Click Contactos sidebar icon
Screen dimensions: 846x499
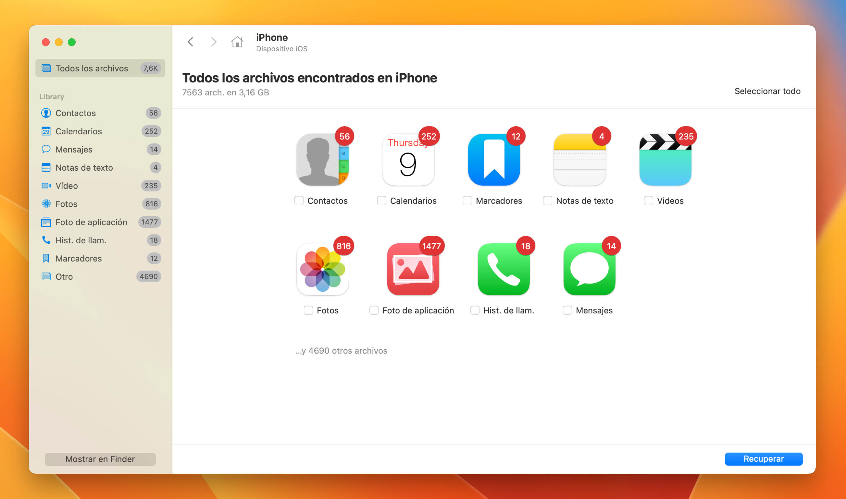tap(46, 113)
